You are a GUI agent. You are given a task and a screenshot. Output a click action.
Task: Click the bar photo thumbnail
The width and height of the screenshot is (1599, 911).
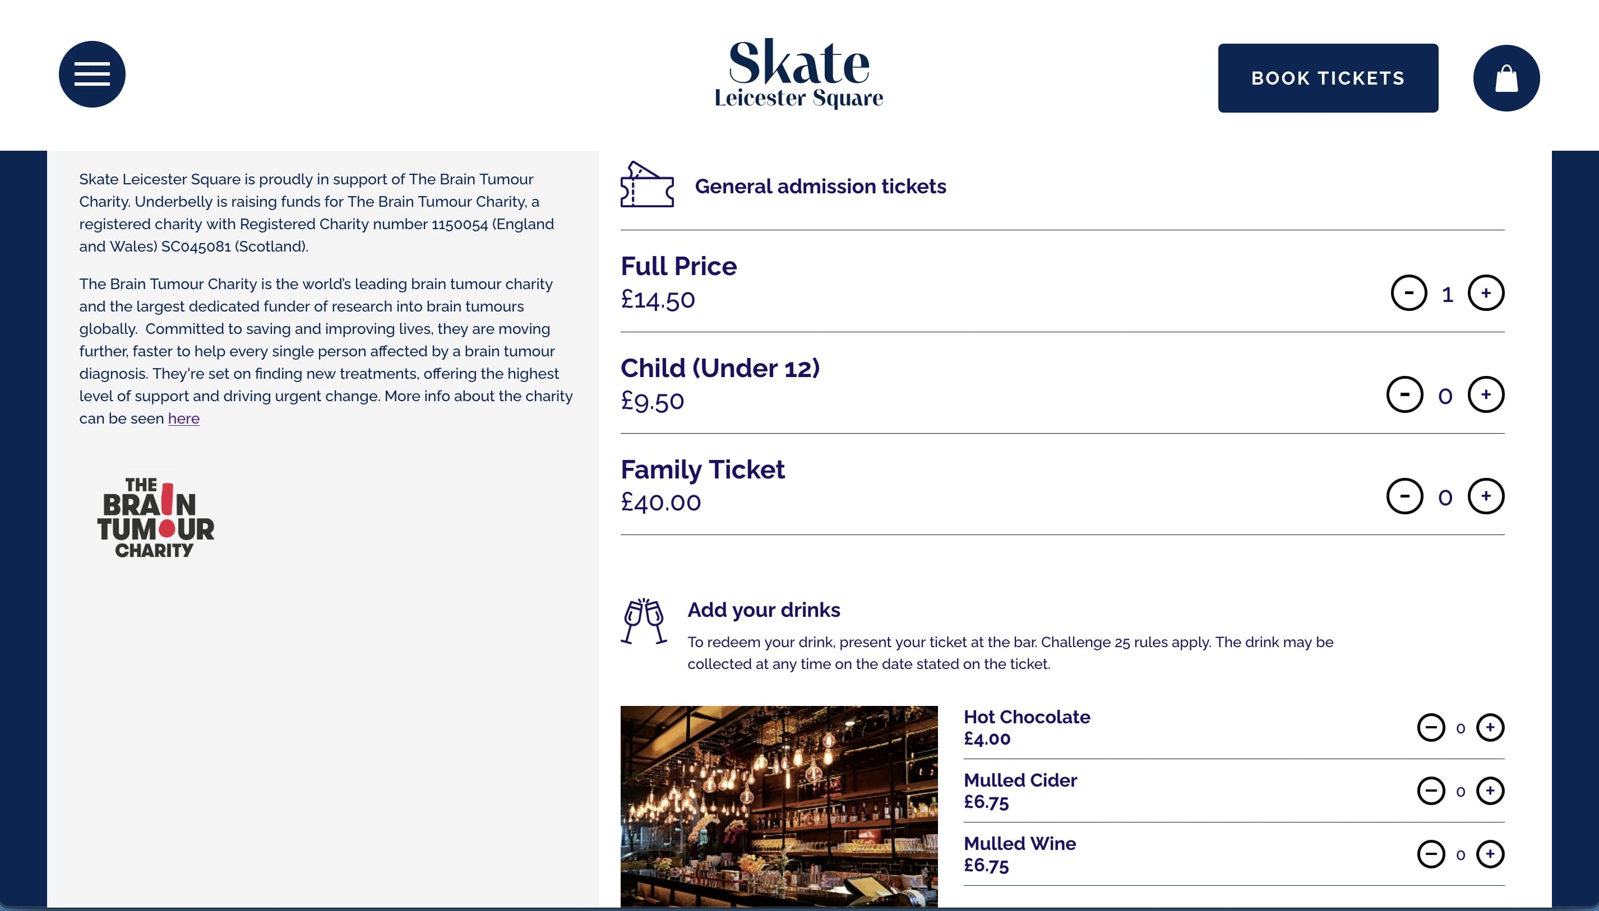click(x=779, y=806)
